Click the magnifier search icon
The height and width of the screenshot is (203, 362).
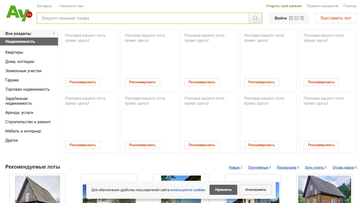point(255,18)
